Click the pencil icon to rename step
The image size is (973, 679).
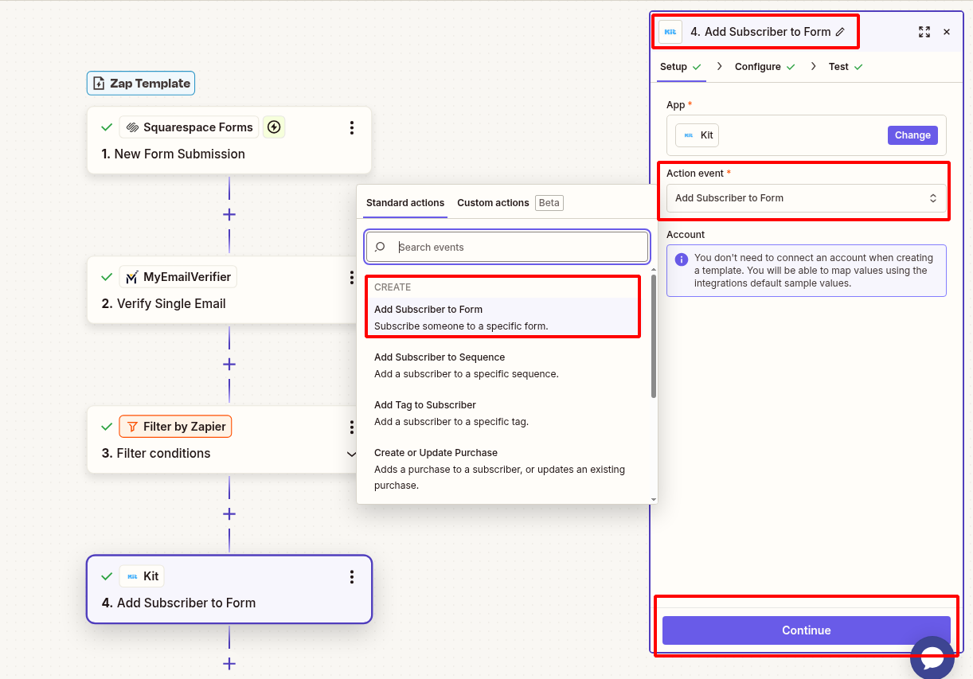point(840,32)
